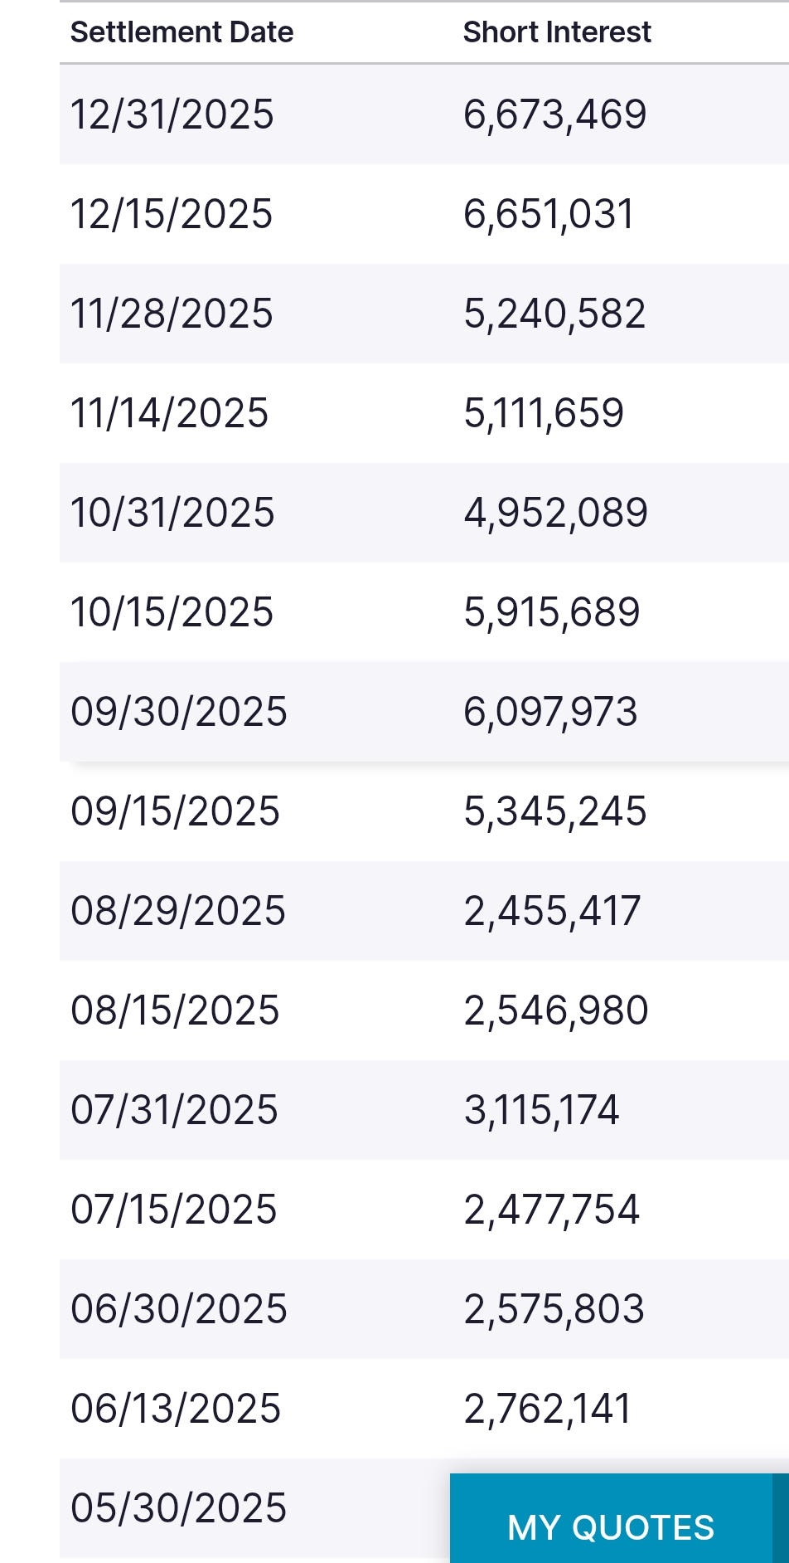Click the 09/30/2025 settlement date
Image resolution: width=789 pixels, height=1563 pixels.
pyautogui.click(x=179, y=712)
